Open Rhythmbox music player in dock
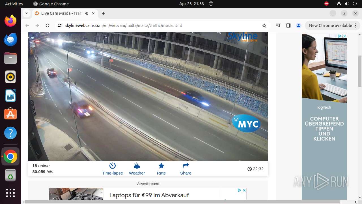 point(10,77)
